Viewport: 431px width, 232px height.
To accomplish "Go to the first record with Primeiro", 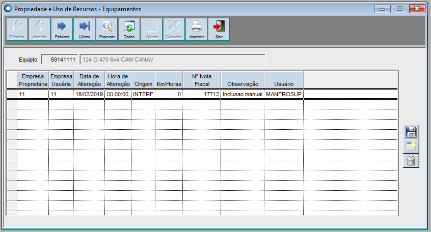I will click(x=17, y=30).
